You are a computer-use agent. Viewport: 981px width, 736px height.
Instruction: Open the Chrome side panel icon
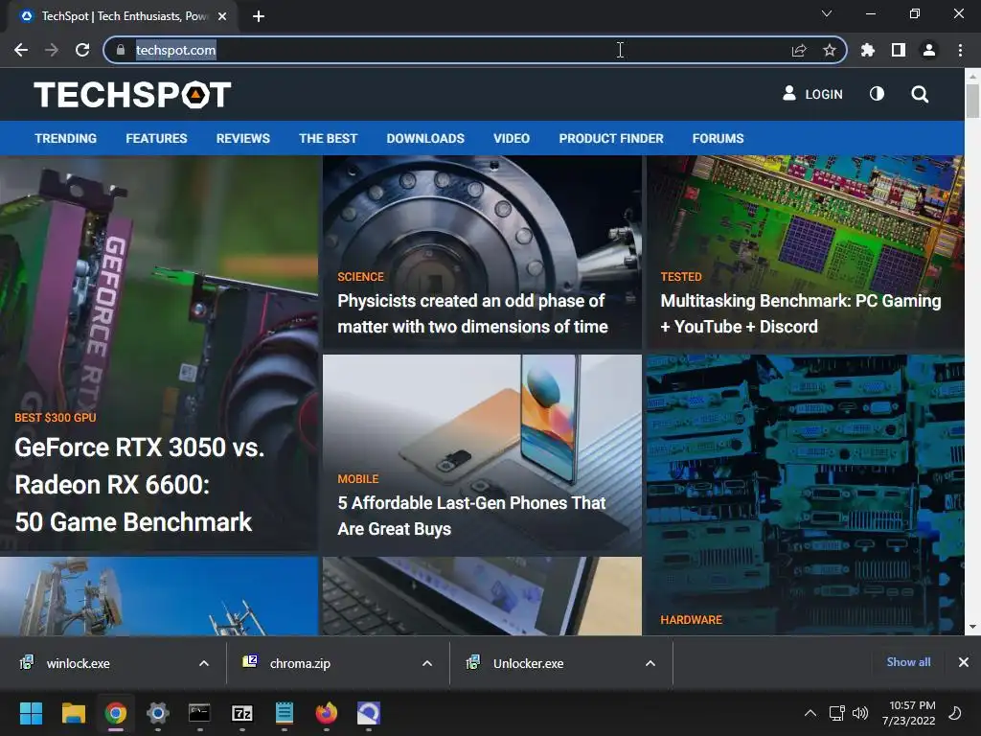click(x=899, y=50)
